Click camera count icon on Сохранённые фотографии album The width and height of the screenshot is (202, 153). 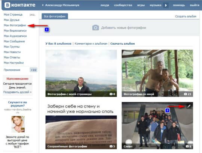[x=111, y=146]
